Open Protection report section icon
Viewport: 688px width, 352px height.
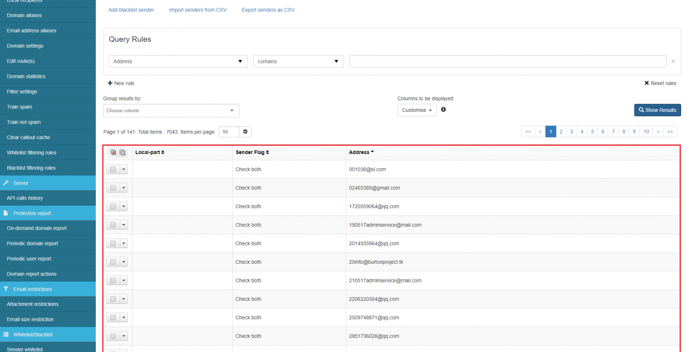[6, 213]
